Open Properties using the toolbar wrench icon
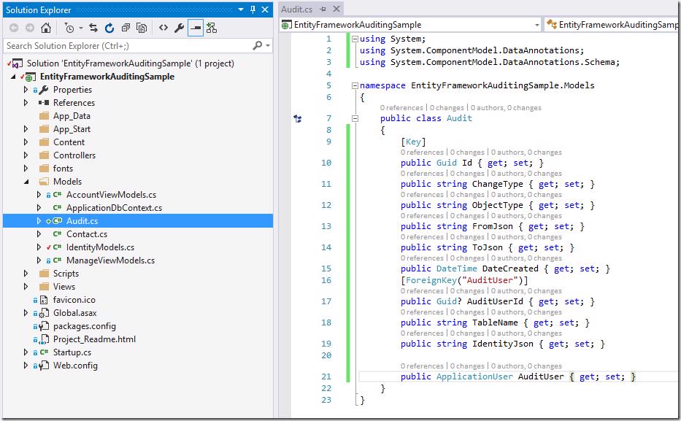 click(179, 28)
